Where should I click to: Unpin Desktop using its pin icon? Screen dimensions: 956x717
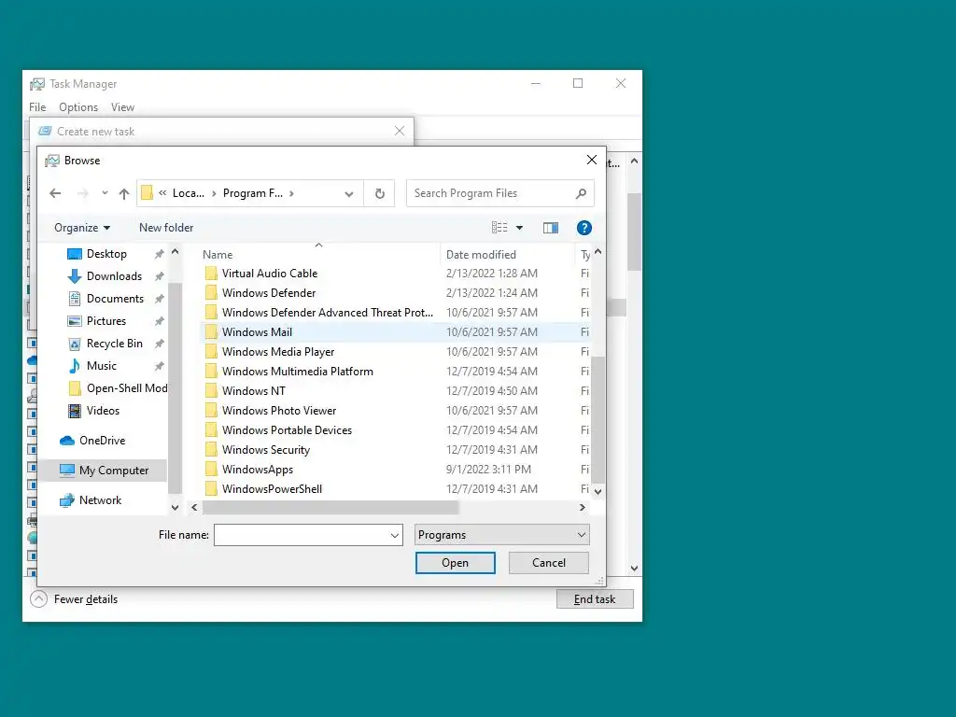point(159,254)
